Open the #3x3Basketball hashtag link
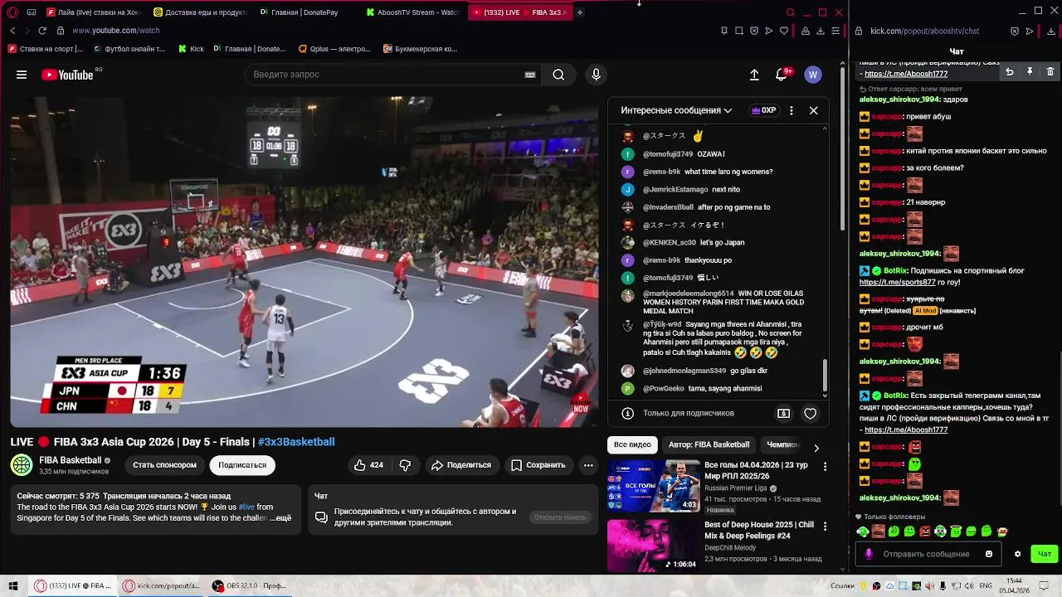 296,442
